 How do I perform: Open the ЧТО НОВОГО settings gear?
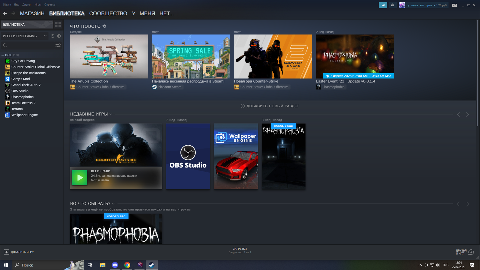pyautogui.click(x=104, y=26)
